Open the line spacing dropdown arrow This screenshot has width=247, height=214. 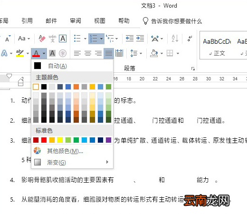pos(141,53)
